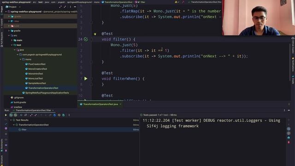Rerun the test with the green play icon

tap(6, 115)
